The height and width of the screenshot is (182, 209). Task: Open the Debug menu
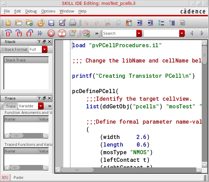coord(31,11)
